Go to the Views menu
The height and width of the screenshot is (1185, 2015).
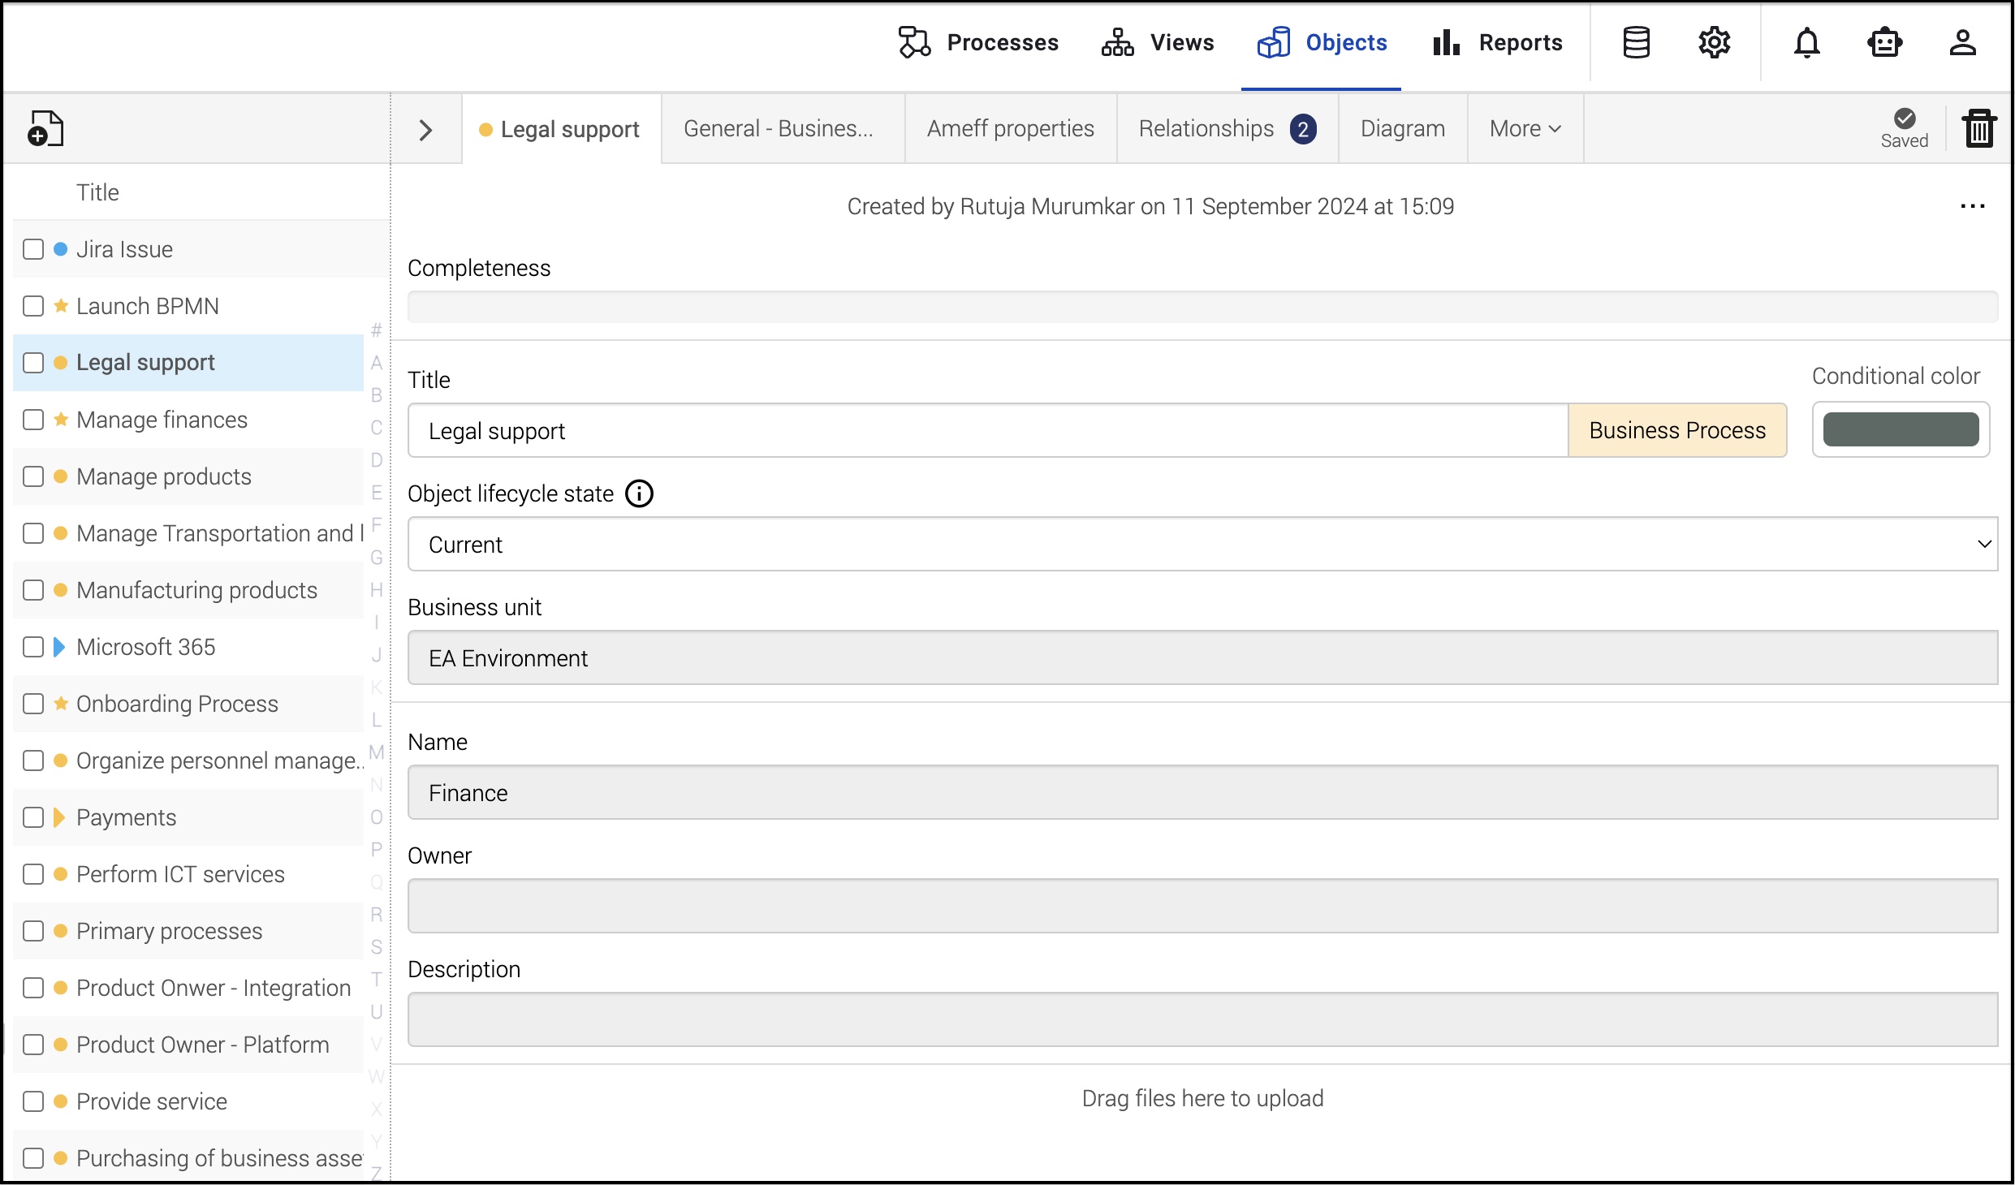coord(1158,42)
